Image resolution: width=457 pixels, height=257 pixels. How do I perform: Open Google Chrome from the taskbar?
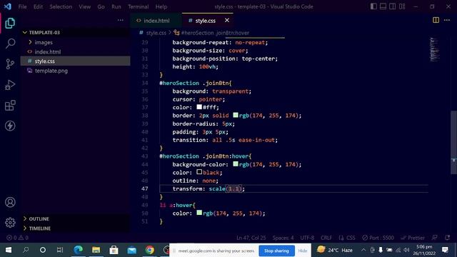pos(149,250)
